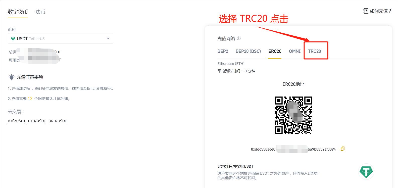
Task: Switch to the 数字货币 tab
Action: 18,12
